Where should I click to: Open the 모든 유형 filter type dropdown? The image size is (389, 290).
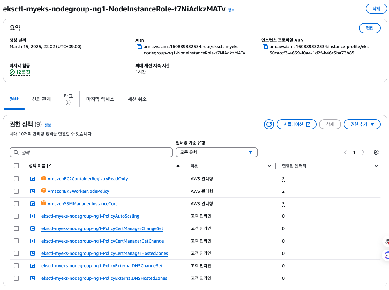[217, 152]
